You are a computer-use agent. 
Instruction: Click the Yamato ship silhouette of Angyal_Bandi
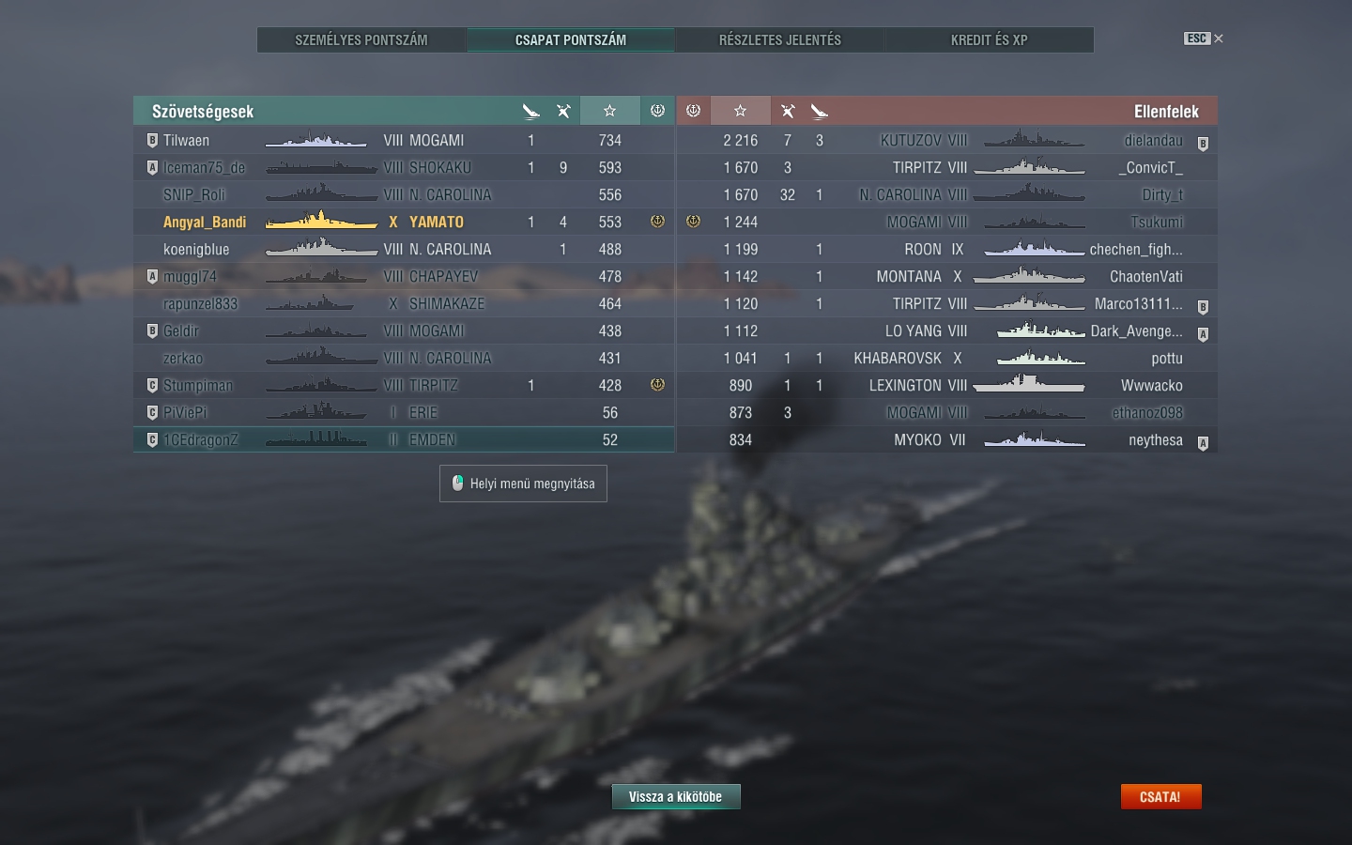pyautogui.click(x=321, y=222)
